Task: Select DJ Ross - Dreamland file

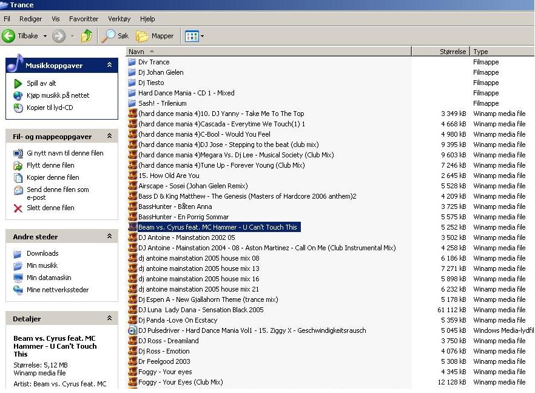Action: [169, 341]
